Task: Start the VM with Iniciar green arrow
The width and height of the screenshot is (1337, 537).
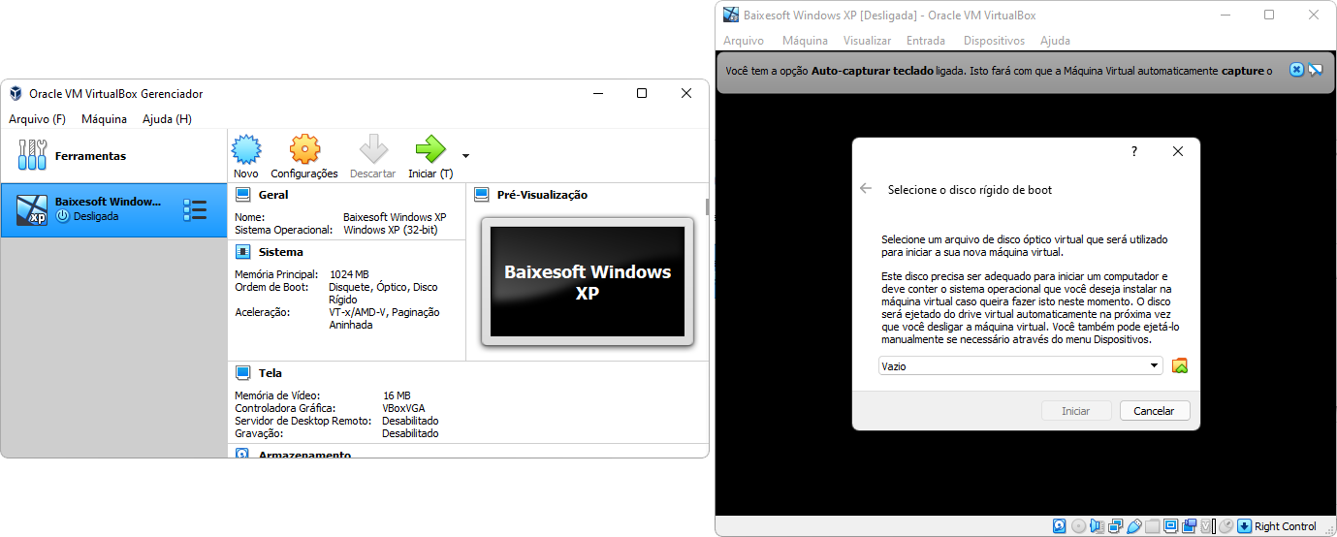Action: (x=430, y=148)
